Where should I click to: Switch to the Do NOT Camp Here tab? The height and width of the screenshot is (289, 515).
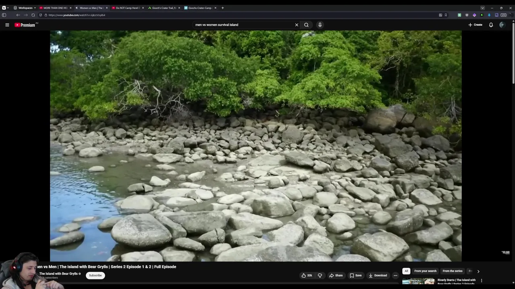[128, 8]
